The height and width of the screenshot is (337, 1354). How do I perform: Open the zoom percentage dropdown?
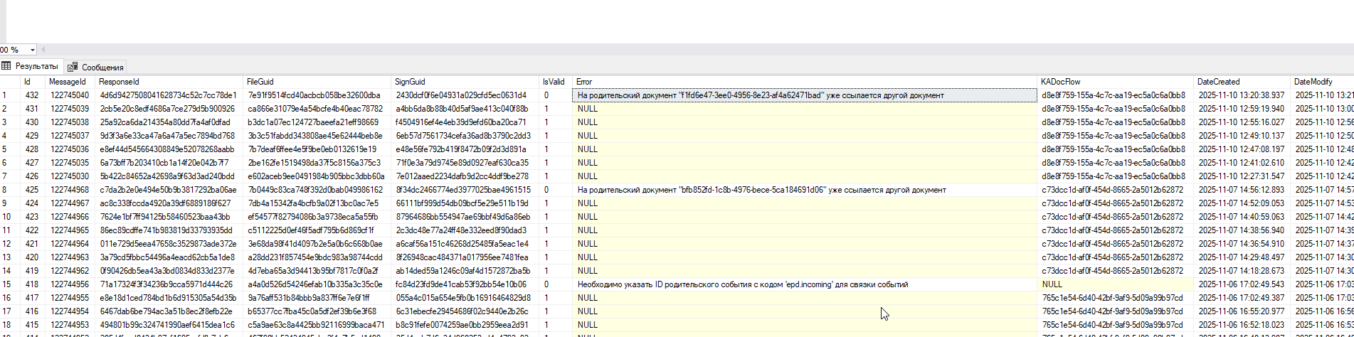(33, 50)
